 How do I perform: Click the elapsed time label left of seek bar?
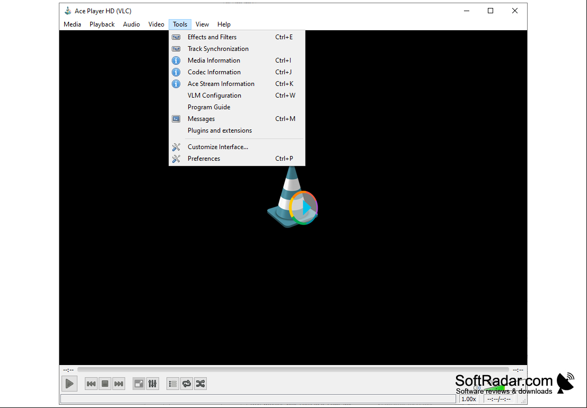pyautogui.click(x=68, y=370)
